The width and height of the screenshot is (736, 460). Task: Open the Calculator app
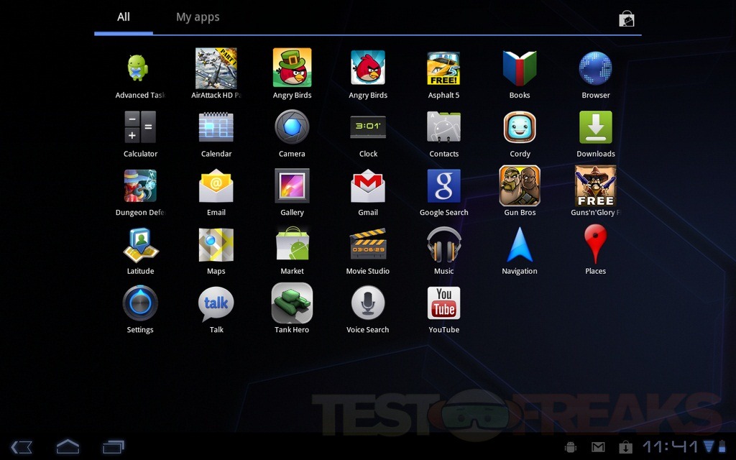tap(140, 128)
